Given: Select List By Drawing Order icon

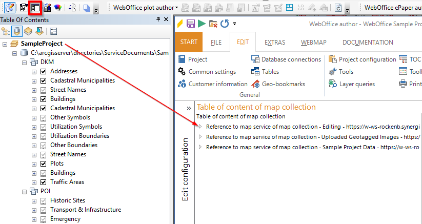Looking at the screenshot, I should pyautogui.click(x=5, y=31).
